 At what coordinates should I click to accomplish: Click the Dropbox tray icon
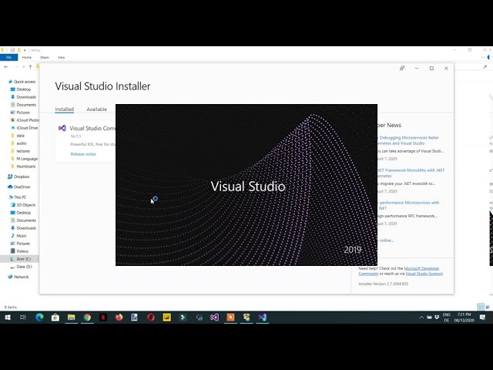[437, 317]
